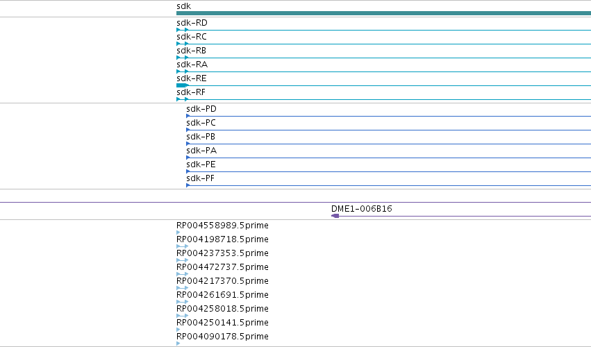Select the blue arrowhead under sdk-PD
This screenshot has width=591, height=347.
pyautogui.click(x=188, y=116)
